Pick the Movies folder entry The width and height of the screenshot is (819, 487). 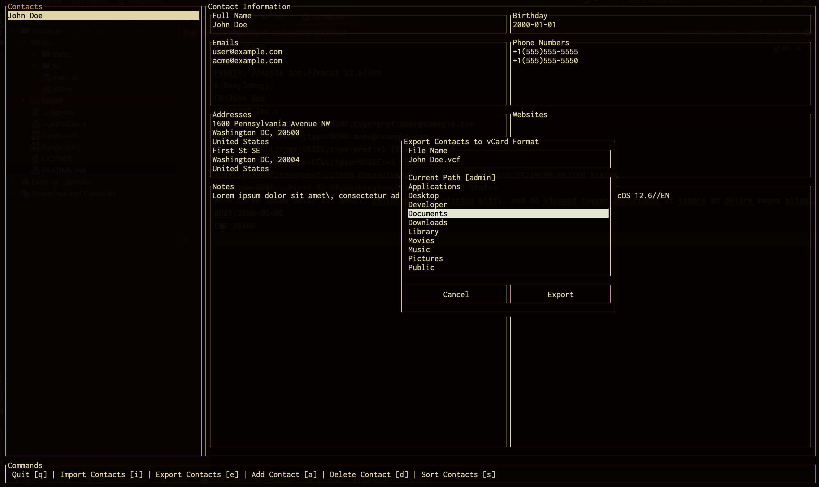pos(421,241)
